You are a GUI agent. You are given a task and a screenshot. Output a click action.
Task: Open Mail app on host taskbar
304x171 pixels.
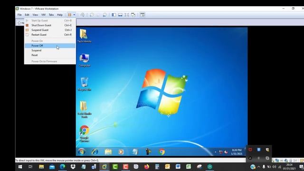[x=52, y=167]
